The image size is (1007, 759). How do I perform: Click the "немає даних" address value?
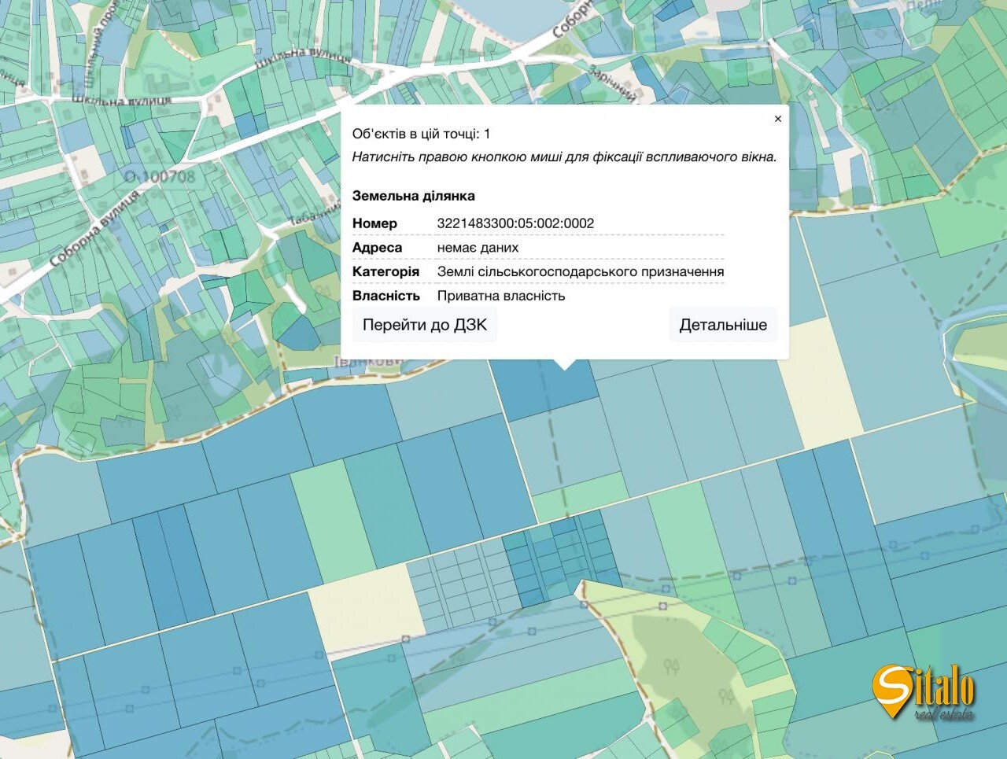(x=478, y=248)
